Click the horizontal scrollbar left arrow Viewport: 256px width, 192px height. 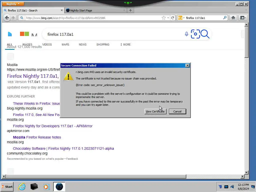pyautogui.click(x=4, y=176)
